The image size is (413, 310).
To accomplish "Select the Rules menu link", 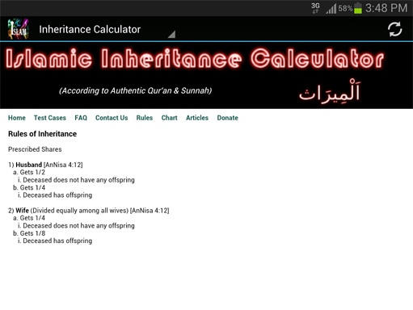I will (x=145, y=118).
